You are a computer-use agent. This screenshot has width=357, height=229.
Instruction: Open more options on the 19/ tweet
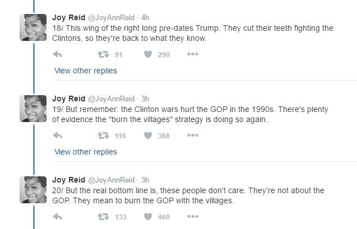click(193, 135)
